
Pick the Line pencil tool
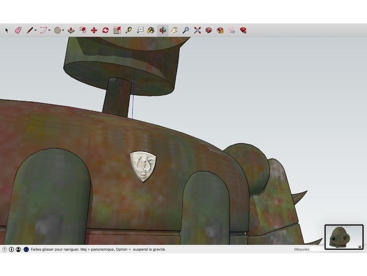29,30
